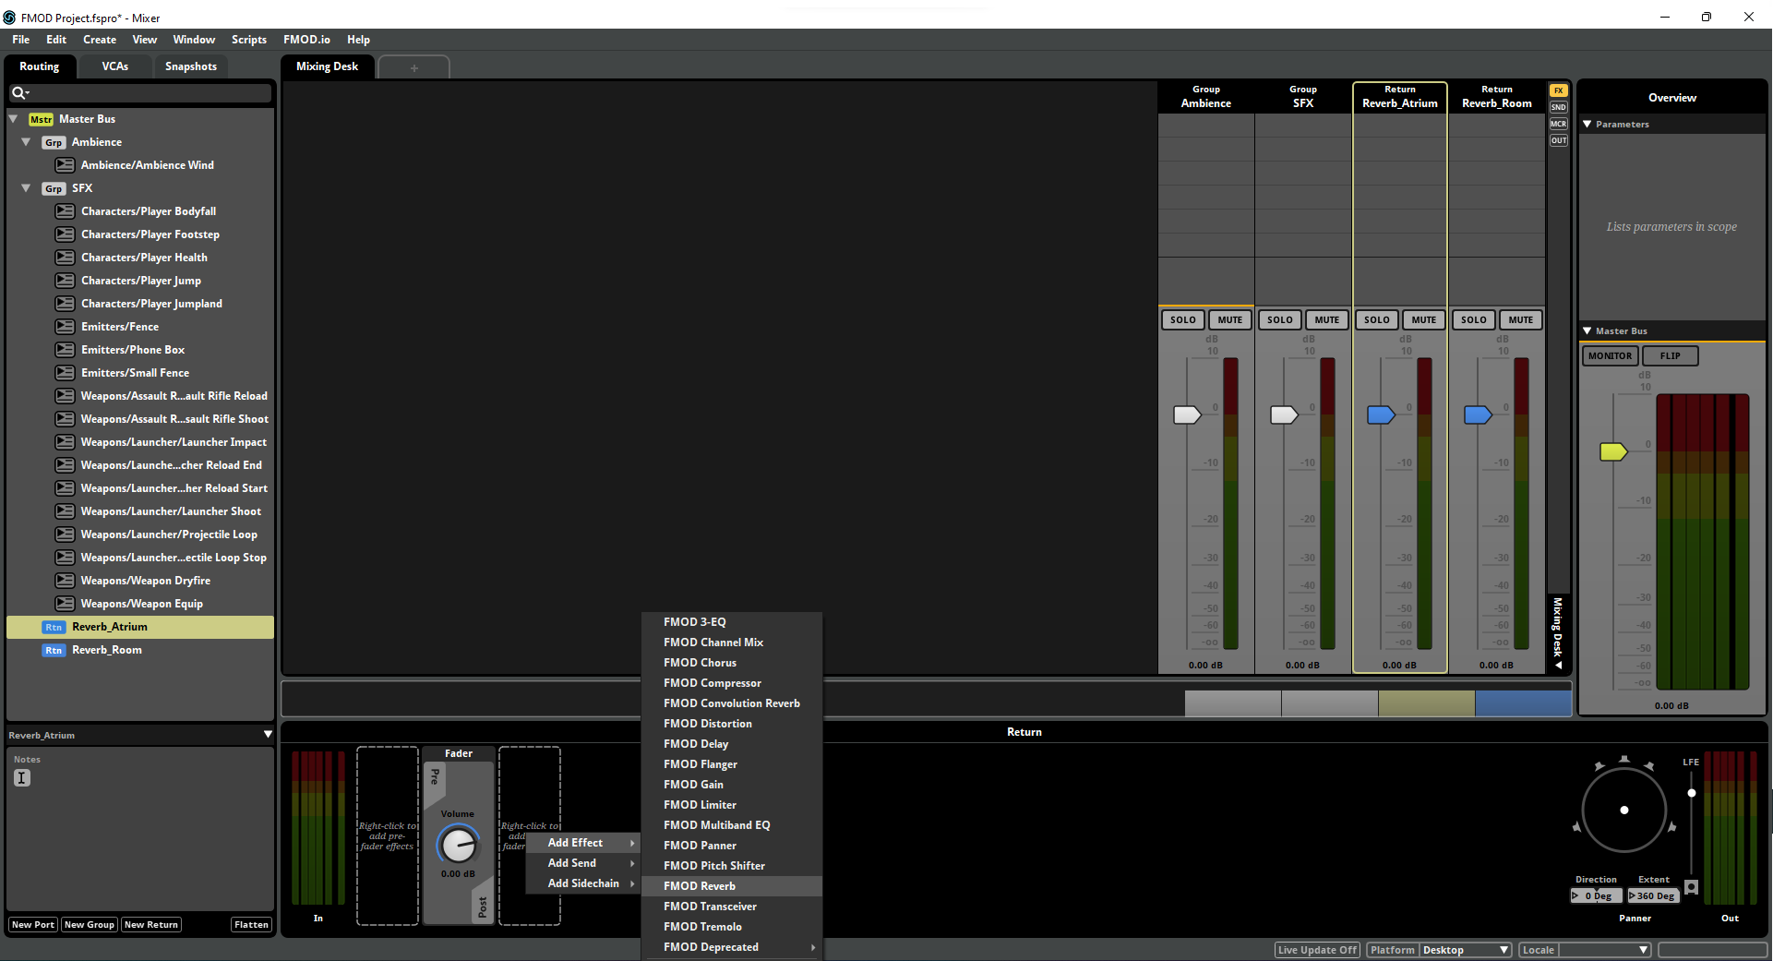Switch to the Snapshots tab
The image size is (1773, 961).
pos(191,66)
